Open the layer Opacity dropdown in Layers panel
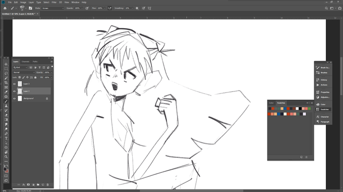Image resolution: width=343 pixels, height=192 pixels. click(51, 72)
